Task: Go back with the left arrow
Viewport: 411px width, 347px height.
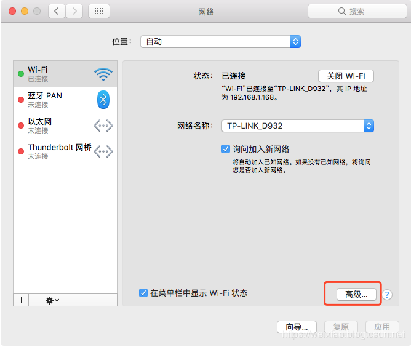Action: [x=57, y=11]
